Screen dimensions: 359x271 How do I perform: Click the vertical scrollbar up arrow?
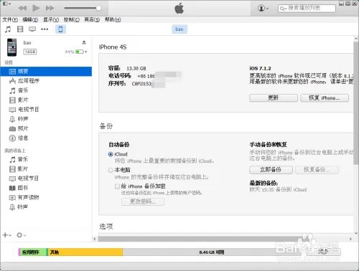[356, 39]
